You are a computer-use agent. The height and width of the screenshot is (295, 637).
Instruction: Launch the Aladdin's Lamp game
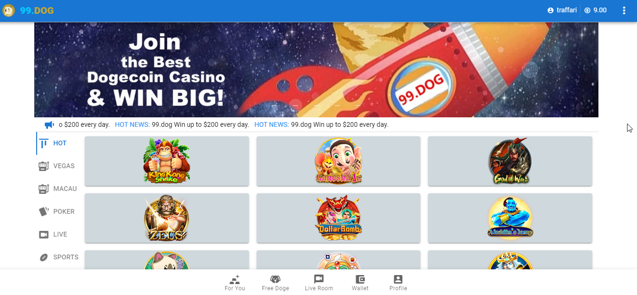pyautogui.click(x=510, y=218)
